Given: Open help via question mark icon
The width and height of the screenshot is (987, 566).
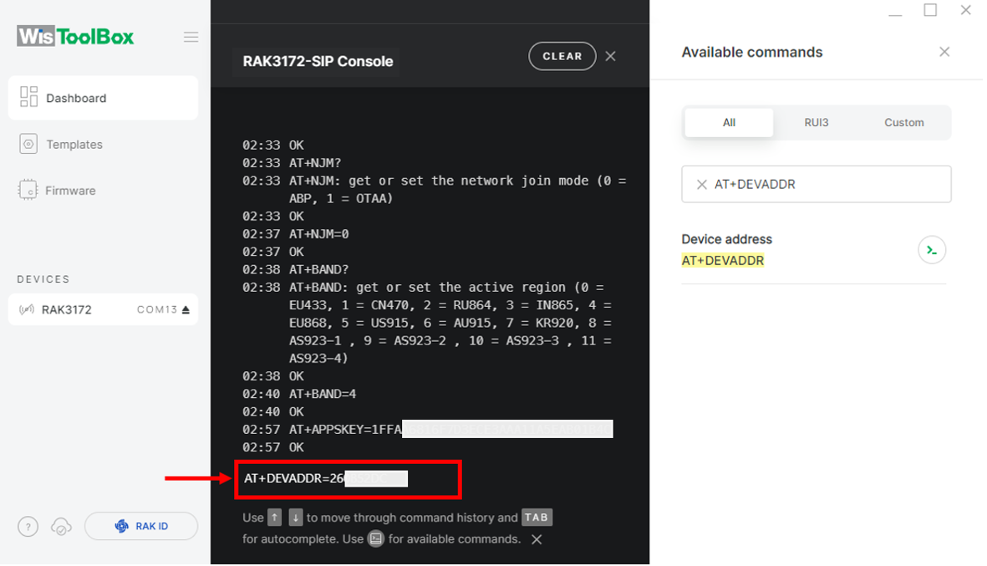Looking at the screenshot, I should (x=28, y=527).
